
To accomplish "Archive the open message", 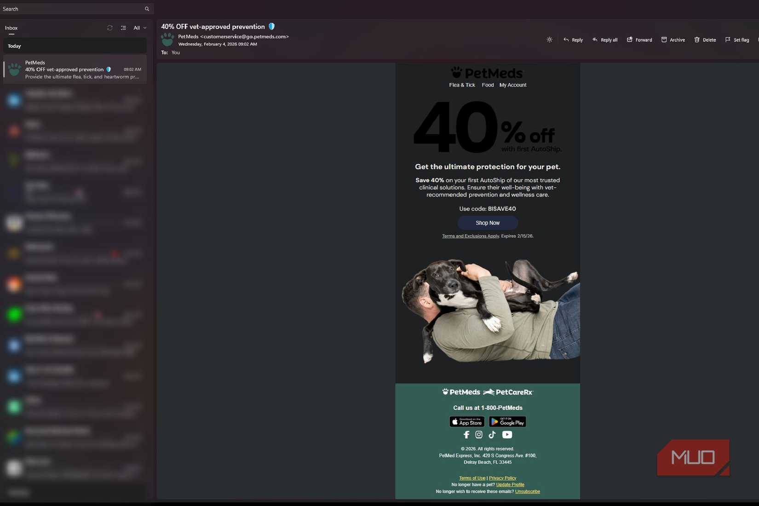I will [673, 40].
